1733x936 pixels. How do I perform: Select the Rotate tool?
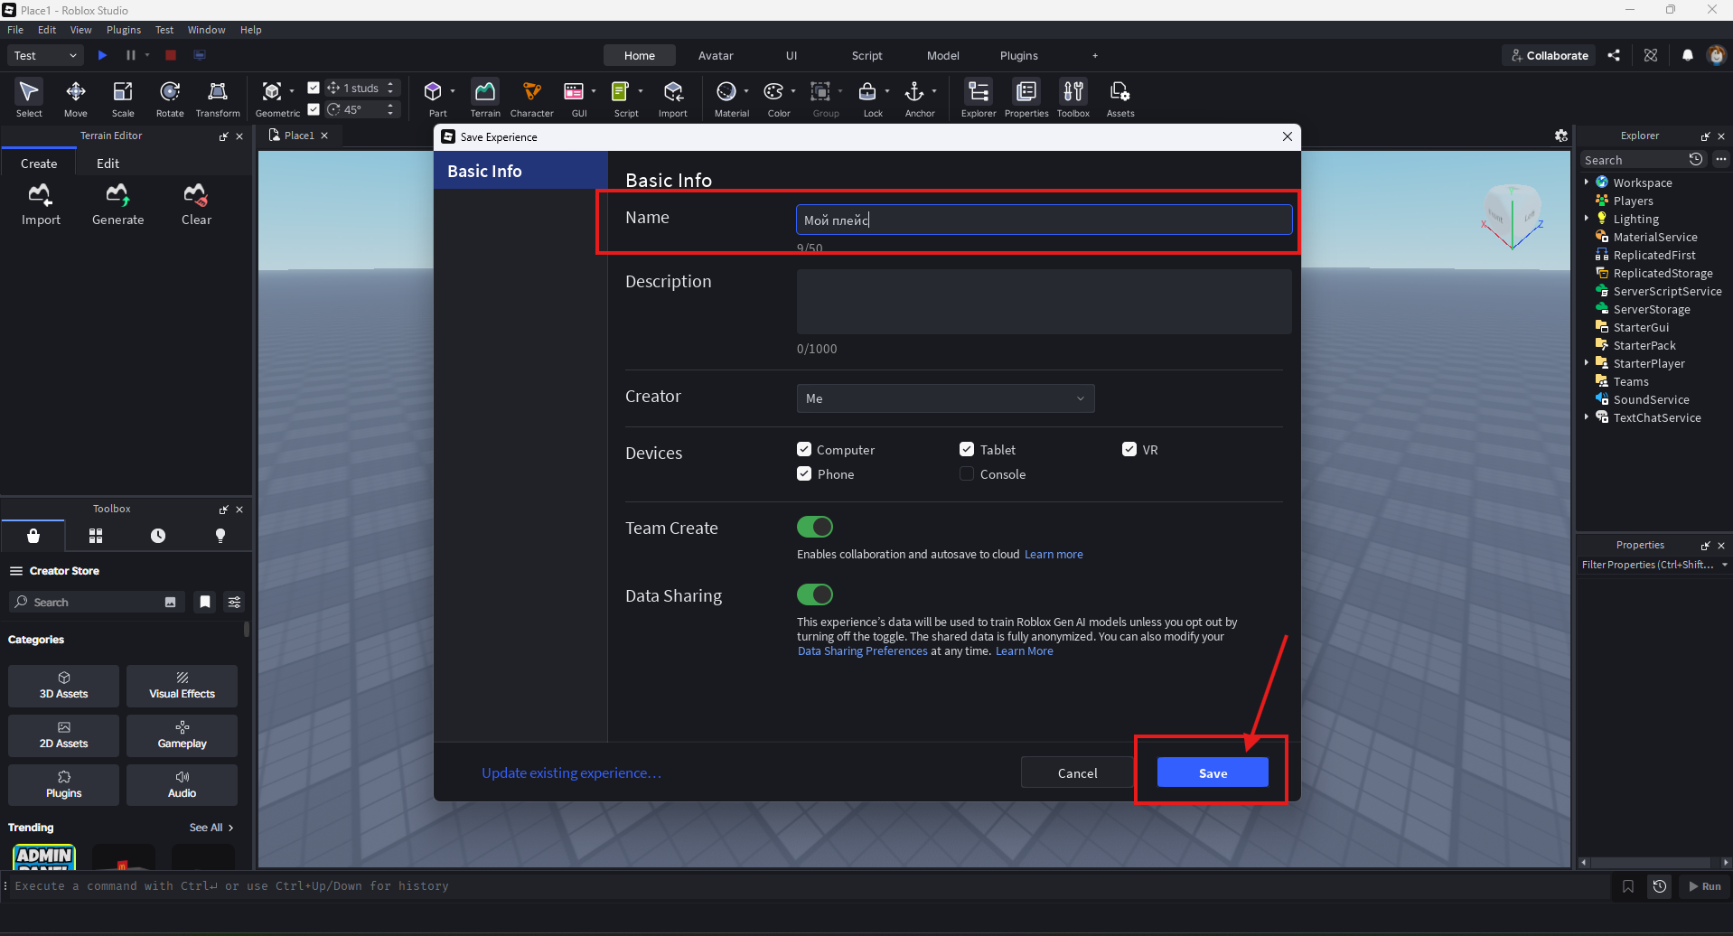[170, 98]
